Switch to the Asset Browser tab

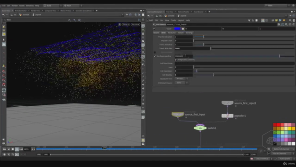pos(198,12)
